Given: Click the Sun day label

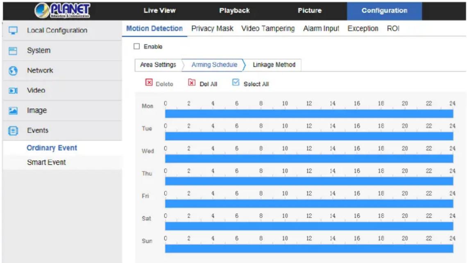Looking at the screenshot, I should coord(147,241).
